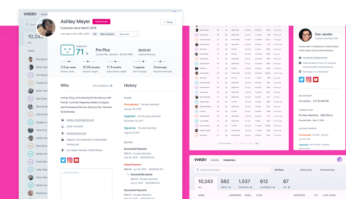This screenshot has height=199, width=346.
Task: Click info icon beside 91% Confidence
Action: click(x=111, y=86)
